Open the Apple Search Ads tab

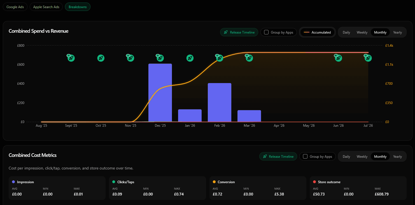pos(46,7)
